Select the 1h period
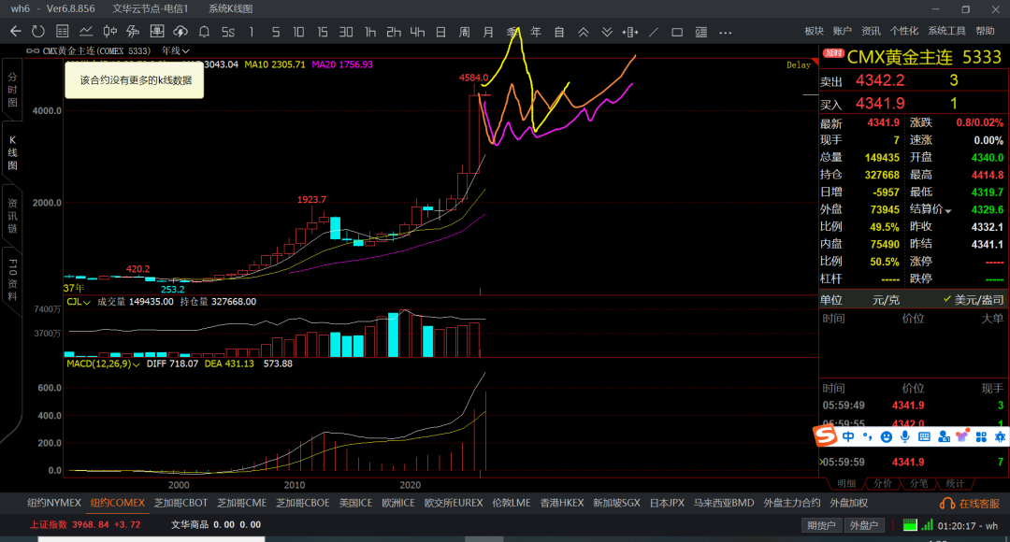 [x=369, y=32]
